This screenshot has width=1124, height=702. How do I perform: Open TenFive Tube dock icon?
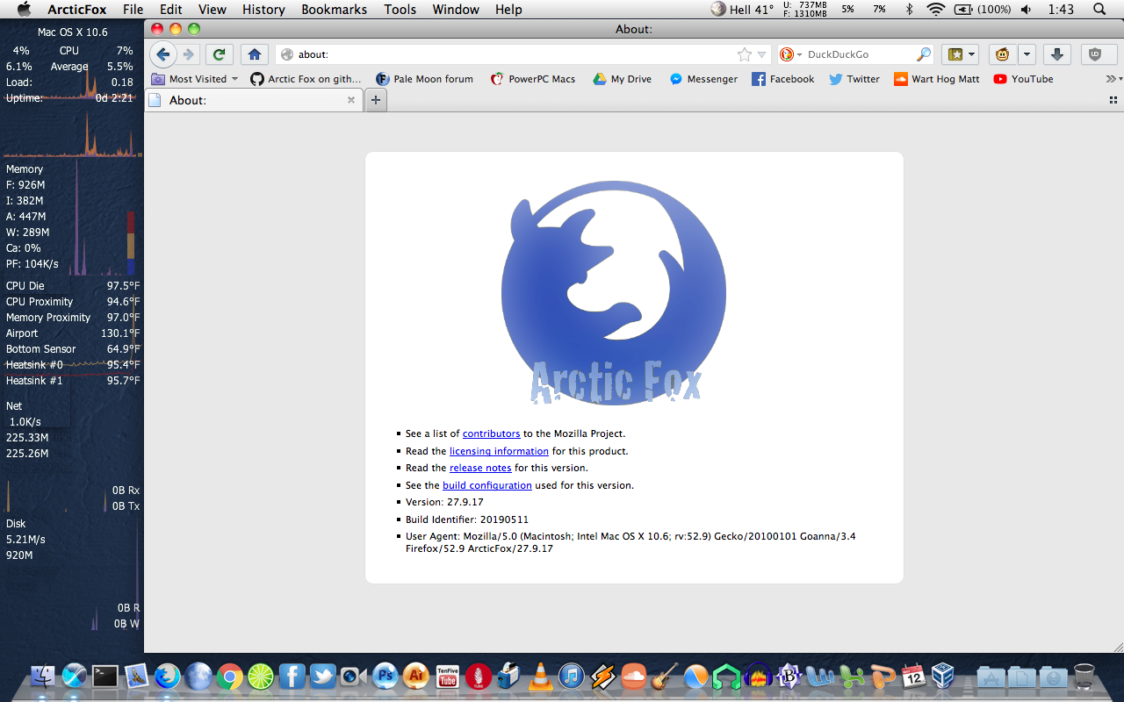[x=448, y=677]
